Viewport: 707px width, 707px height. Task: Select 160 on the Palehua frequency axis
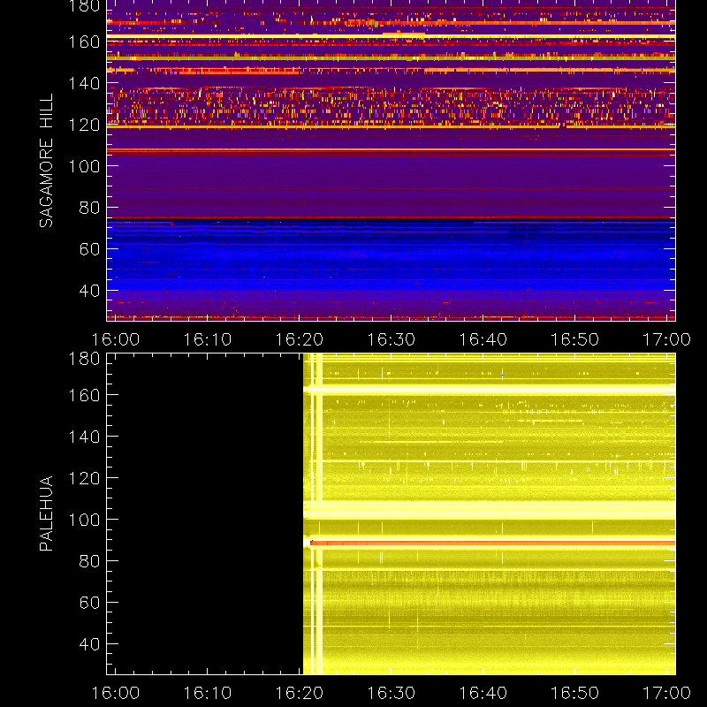point(84,395)
